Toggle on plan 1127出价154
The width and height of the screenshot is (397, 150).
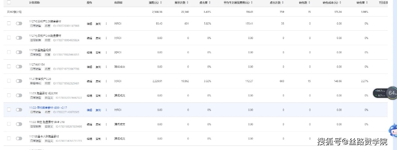tap(19, 66)
